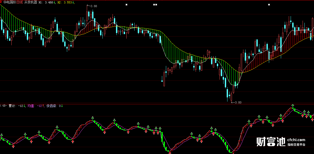
Task: Click the 财富池 watermark logo
Action: 271,142
